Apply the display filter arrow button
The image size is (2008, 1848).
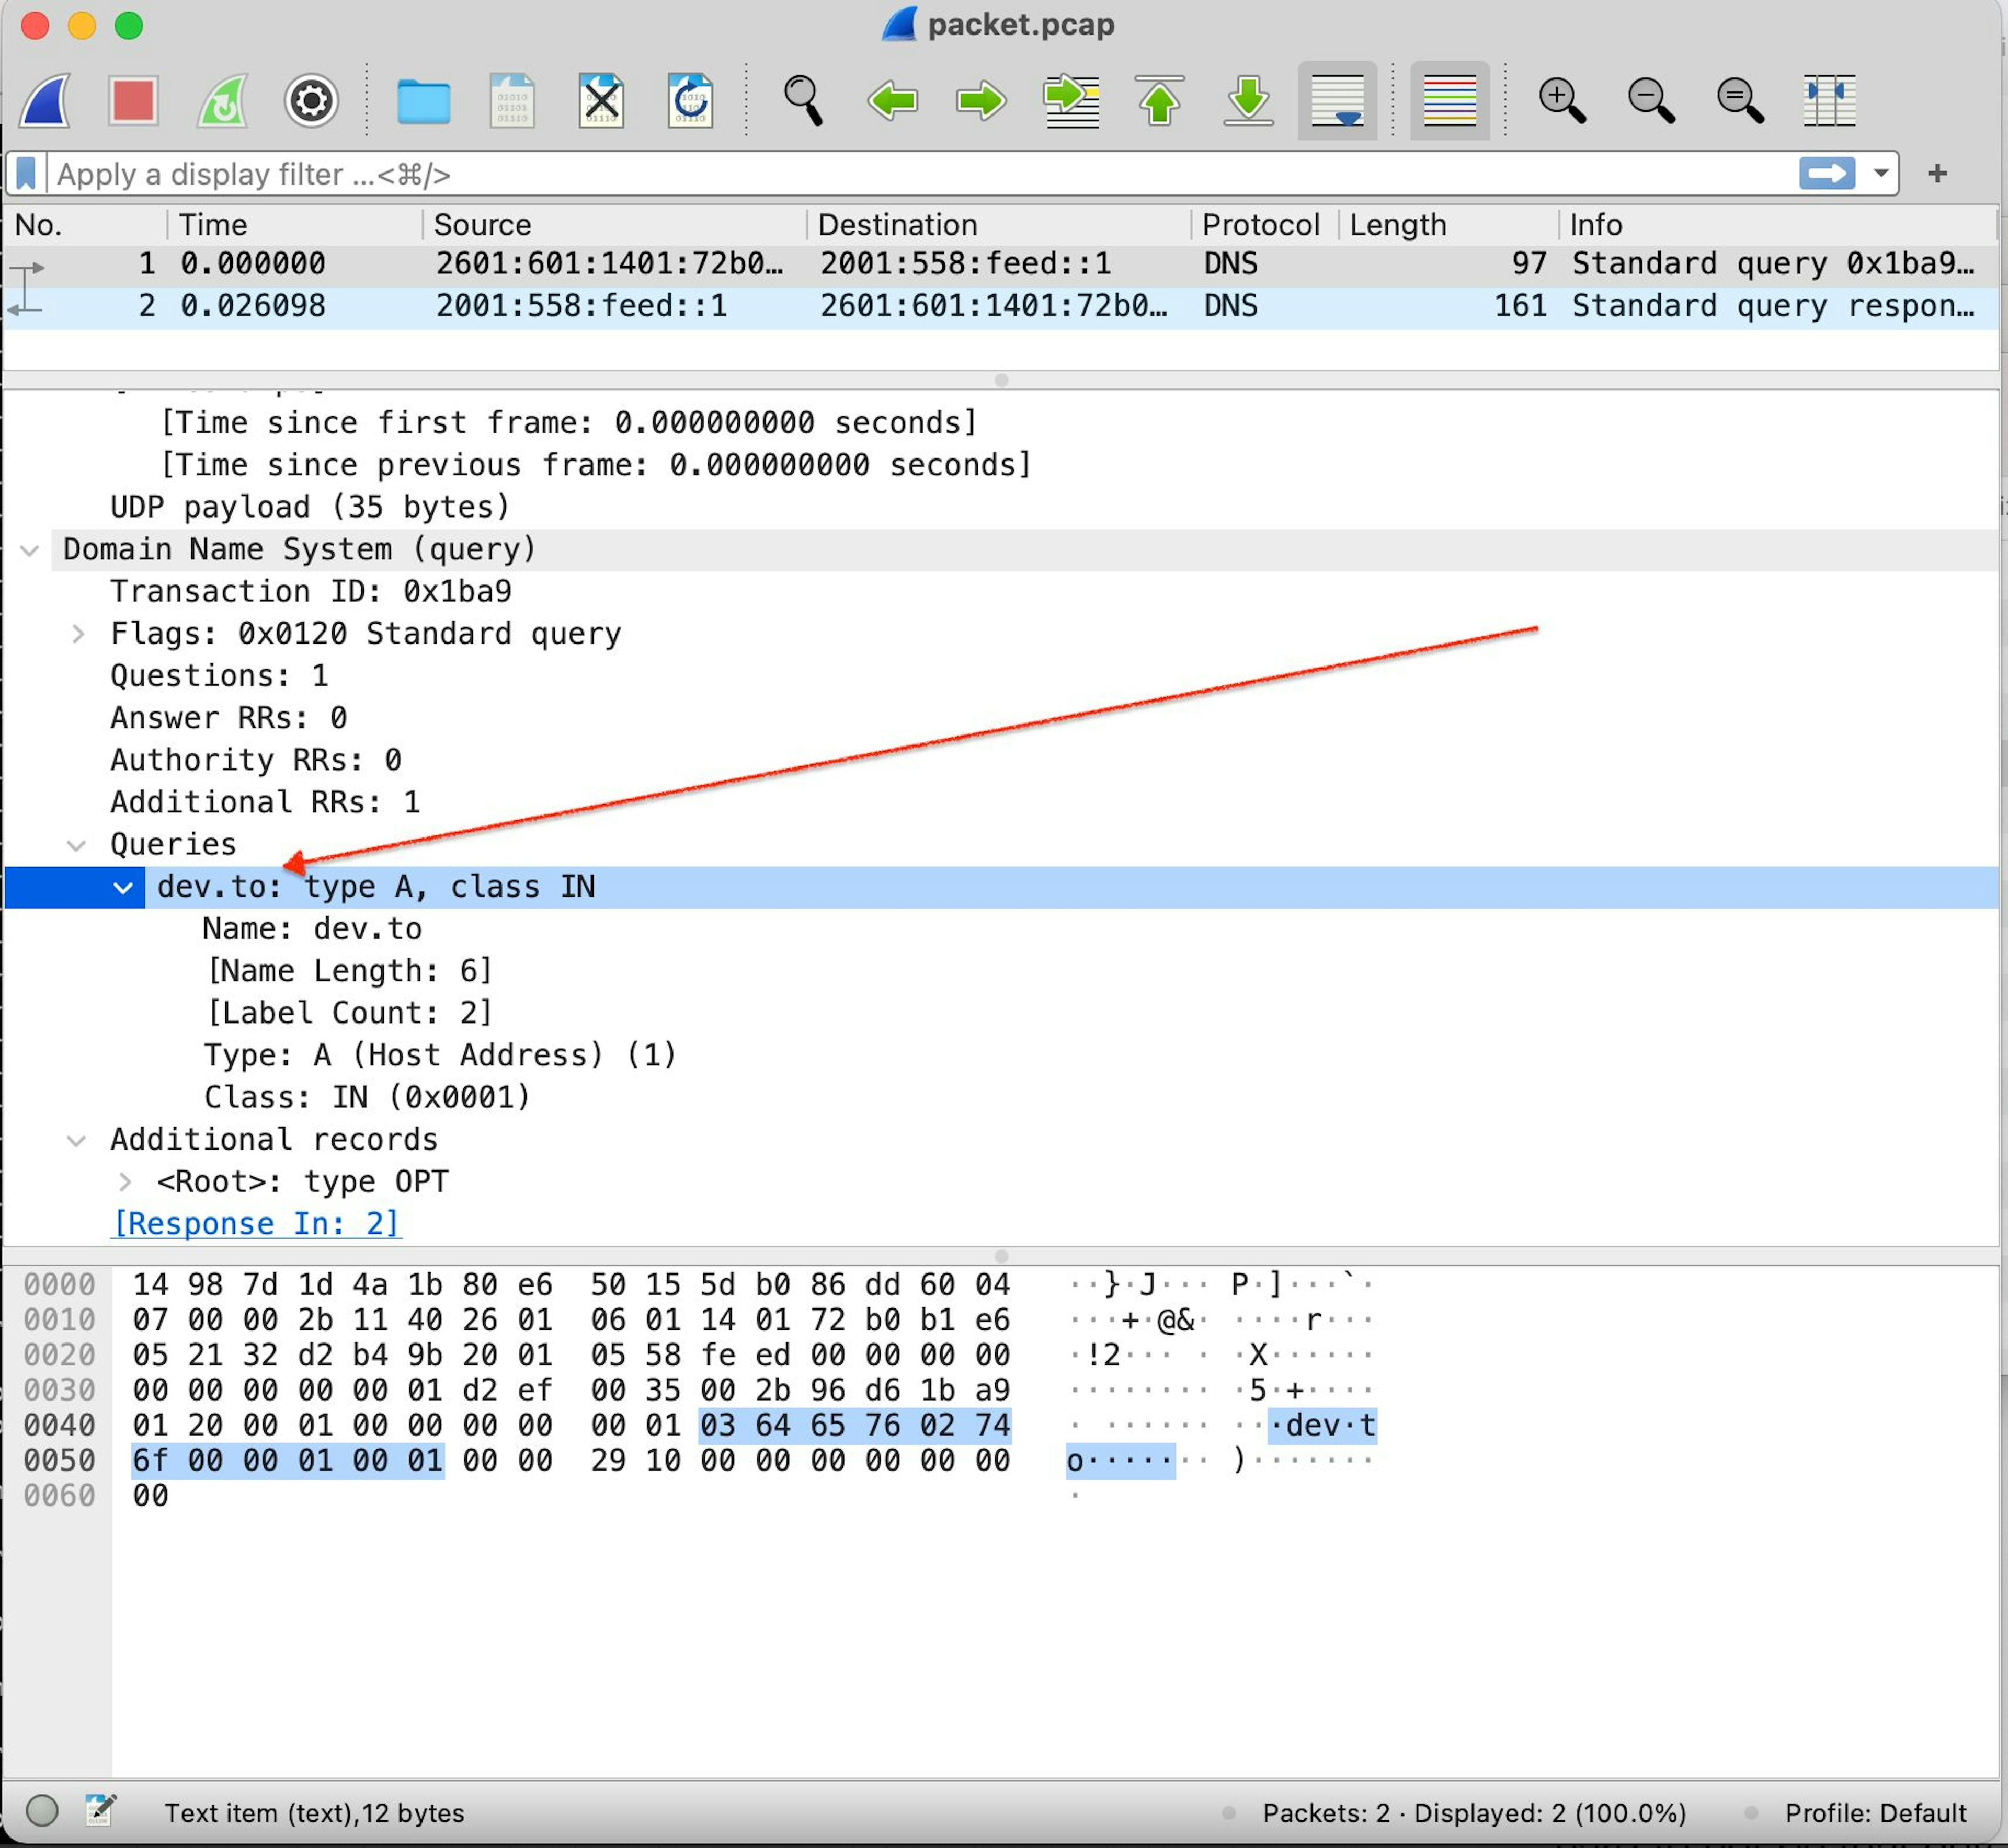[x=1827, y=174]
